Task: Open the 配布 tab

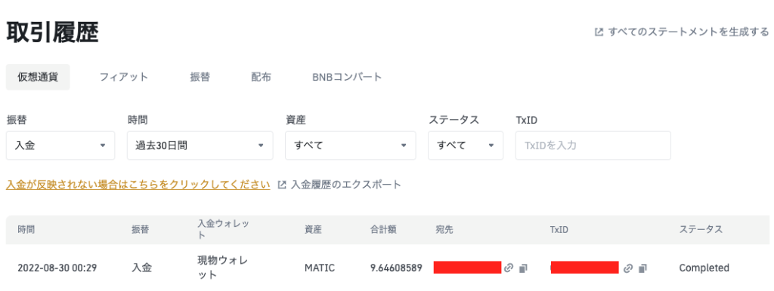Action: [261, 78]
